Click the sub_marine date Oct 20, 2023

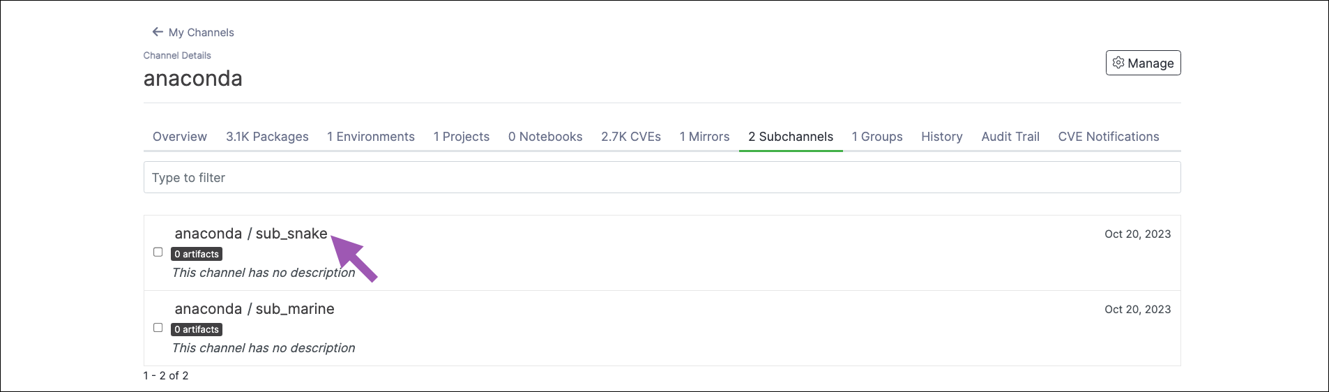[x=1137, y=310]
